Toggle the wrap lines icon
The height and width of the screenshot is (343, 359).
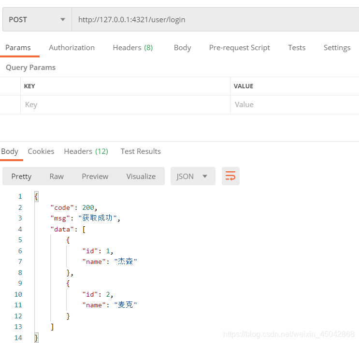[x=230, y=176]
